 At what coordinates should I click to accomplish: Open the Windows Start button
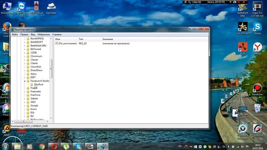[x=5, y=146]
